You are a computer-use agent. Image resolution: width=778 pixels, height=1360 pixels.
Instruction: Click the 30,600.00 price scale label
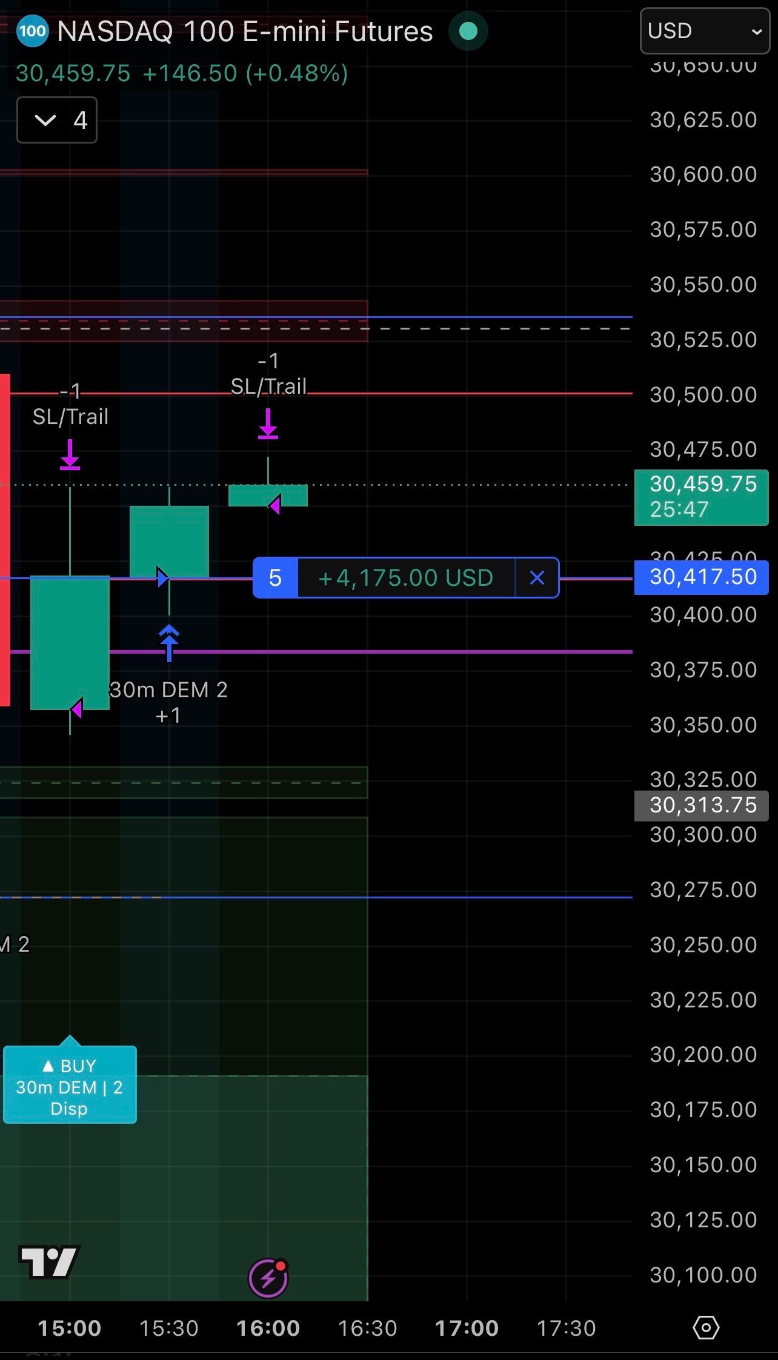coord(703,174)
